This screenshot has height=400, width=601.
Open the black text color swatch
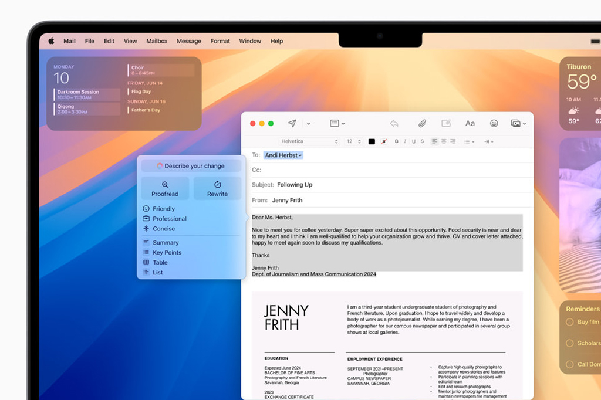(x=372, y=141)
